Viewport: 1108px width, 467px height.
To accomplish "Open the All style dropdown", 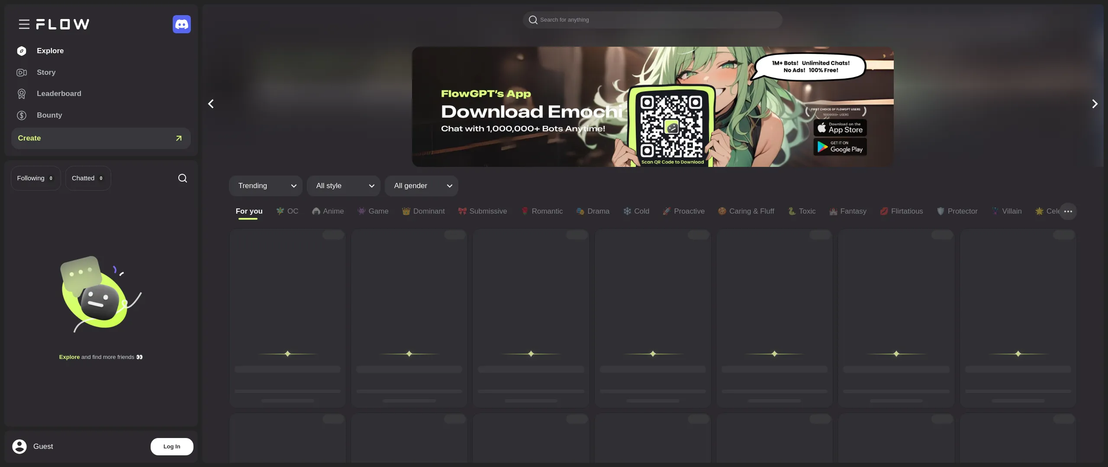I will pos(344,186).
